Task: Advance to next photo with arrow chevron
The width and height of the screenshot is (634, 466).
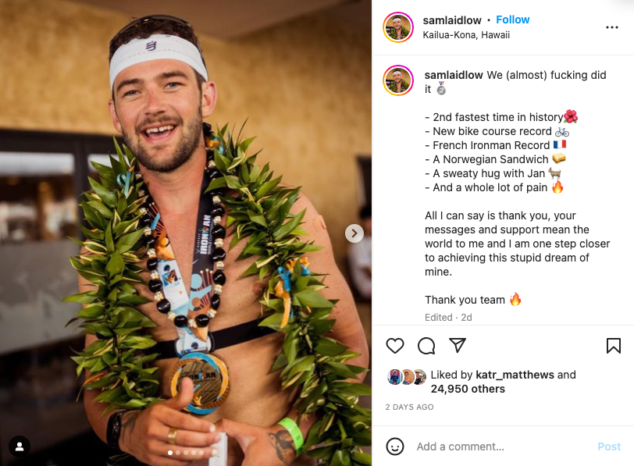Action: [354, 233]
